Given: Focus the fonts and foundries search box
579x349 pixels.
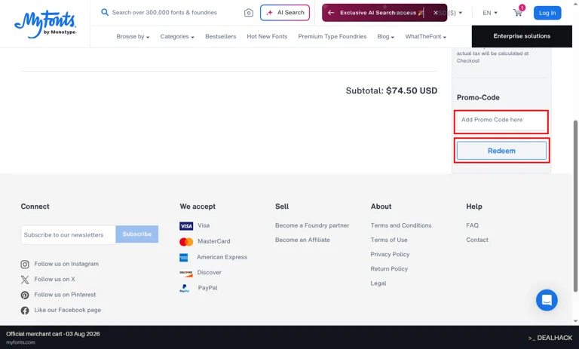Looking at the screenshot, I should 164,13.
